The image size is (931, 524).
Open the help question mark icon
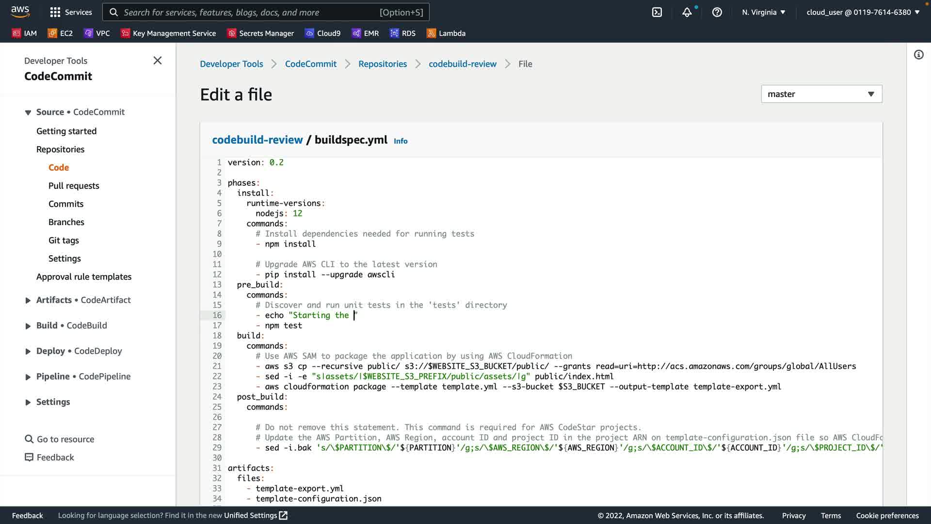point(717,12)
